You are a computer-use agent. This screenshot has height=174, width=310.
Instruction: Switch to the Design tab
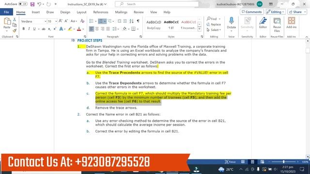click(x=65, y=12)
